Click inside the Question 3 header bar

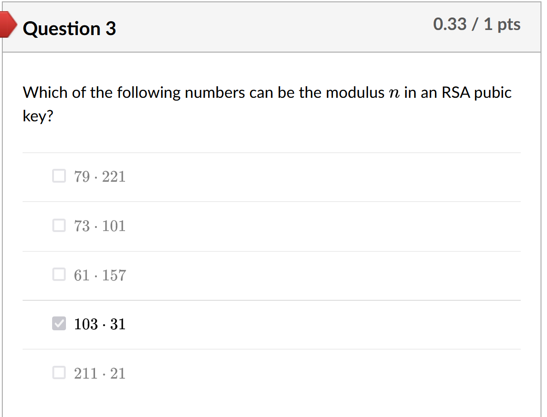[x=277, y=28]
